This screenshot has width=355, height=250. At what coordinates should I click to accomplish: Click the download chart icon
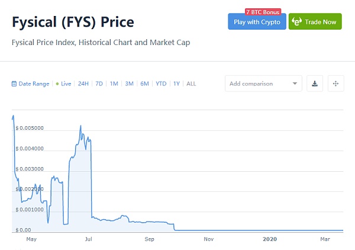[315, 84]
